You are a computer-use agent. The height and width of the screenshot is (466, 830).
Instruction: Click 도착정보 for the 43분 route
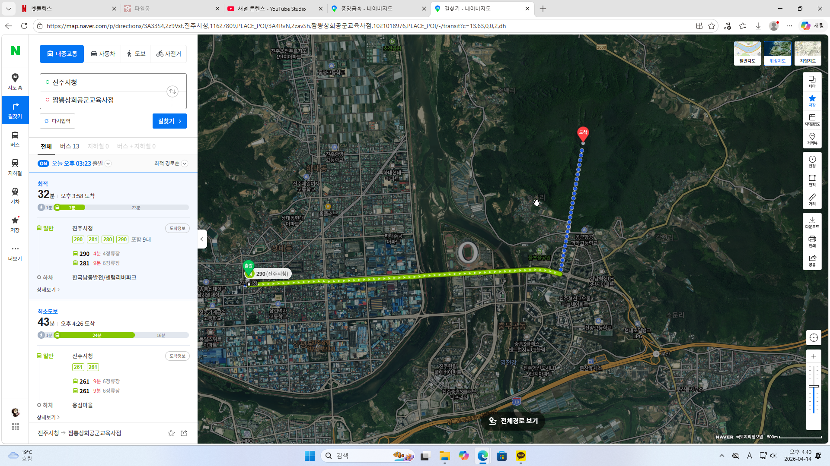177,356
